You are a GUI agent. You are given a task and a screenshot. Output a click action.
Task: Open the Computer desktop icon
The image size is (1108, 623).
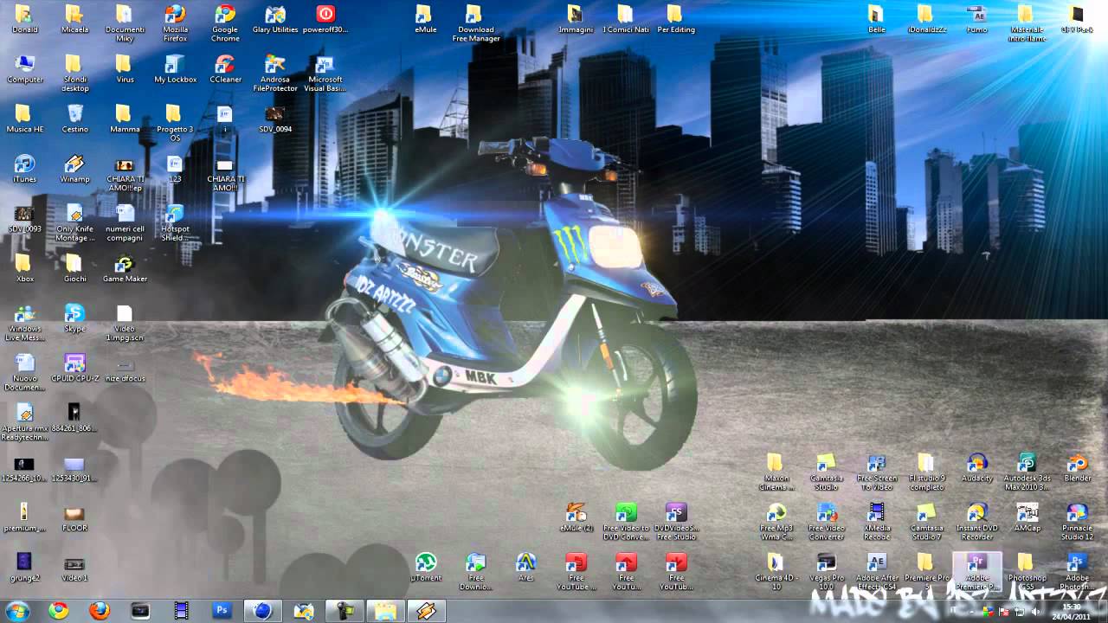click(x=24, y=69)
